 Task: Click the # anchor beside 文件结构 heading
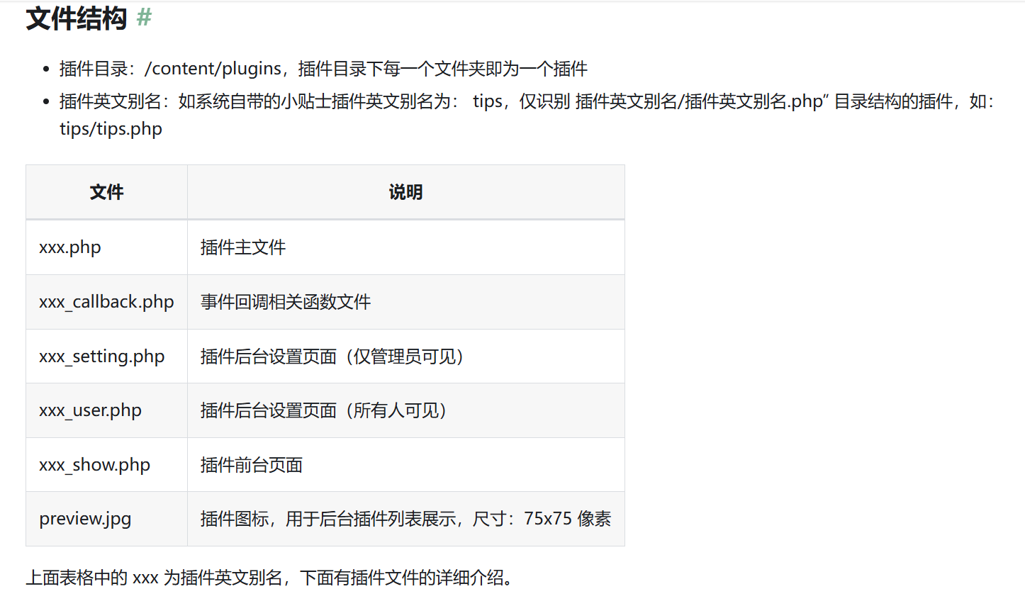[144, 18]
